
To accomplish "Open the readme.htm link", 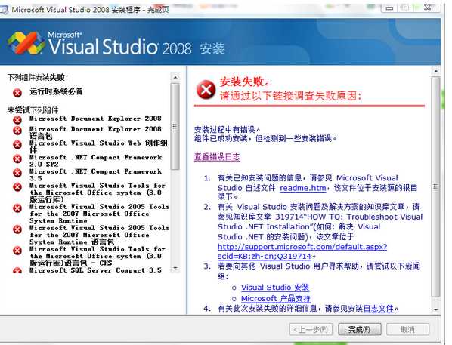I will coord(303,188).
